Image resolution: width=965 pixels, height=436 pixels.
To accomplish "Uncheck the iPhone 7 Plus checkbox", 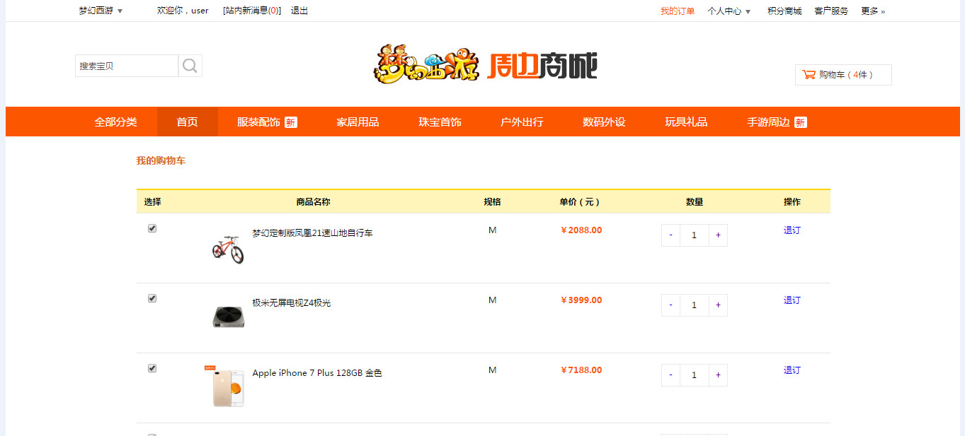I will [x=152, y=368].
